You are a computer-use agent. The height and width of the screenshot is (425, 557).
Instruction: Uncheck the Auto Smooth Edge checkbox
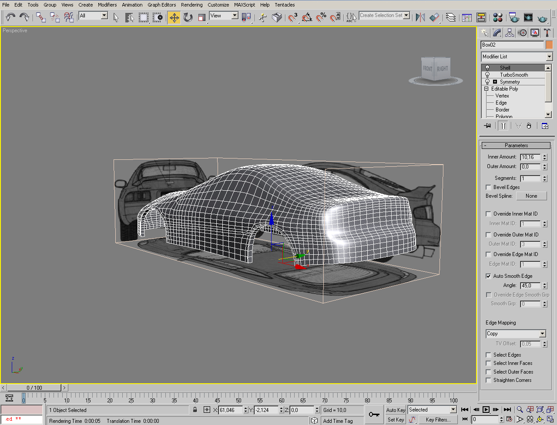click(x=488, y=276)
